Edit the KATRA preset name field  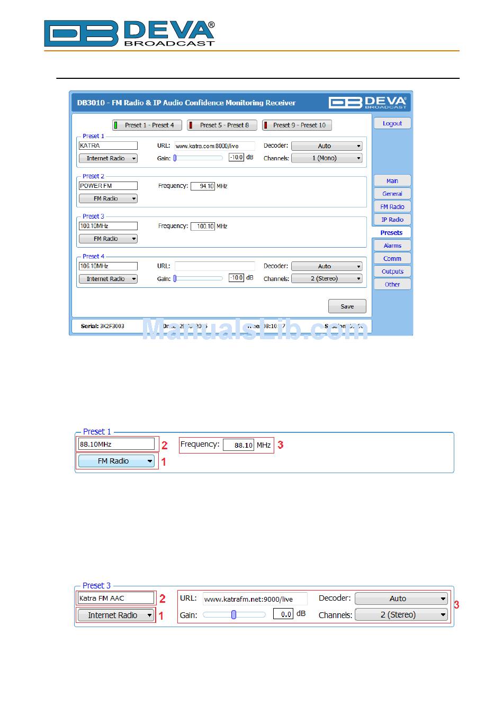[108, 146]
